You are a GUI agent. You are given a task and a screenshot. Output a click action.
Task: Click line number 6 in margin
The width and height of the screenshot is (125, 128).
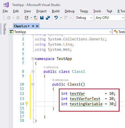(x=23, y=59)
